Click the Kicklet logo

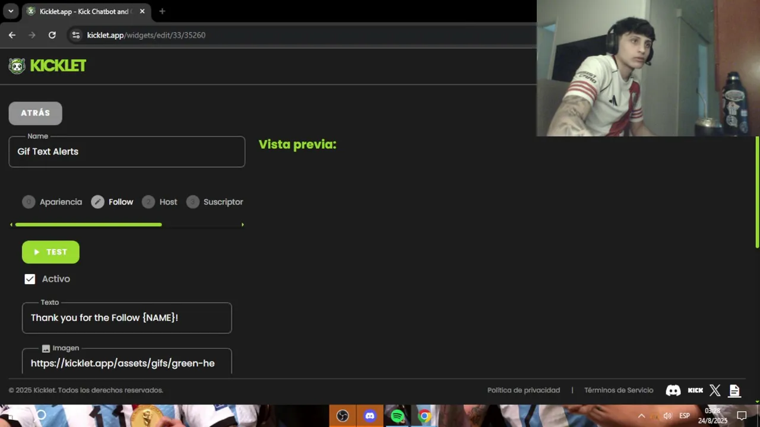tap(47, 66)
